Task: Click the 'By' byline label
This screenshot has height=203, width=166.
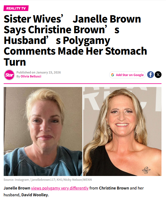Action: point(18,76)
